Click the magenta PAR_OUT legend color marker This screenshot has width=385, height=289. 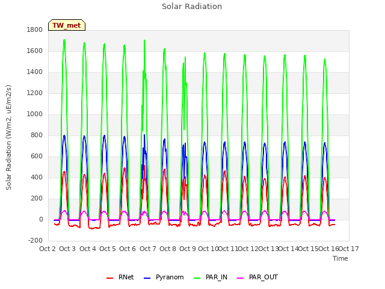[x=241, y=278]
